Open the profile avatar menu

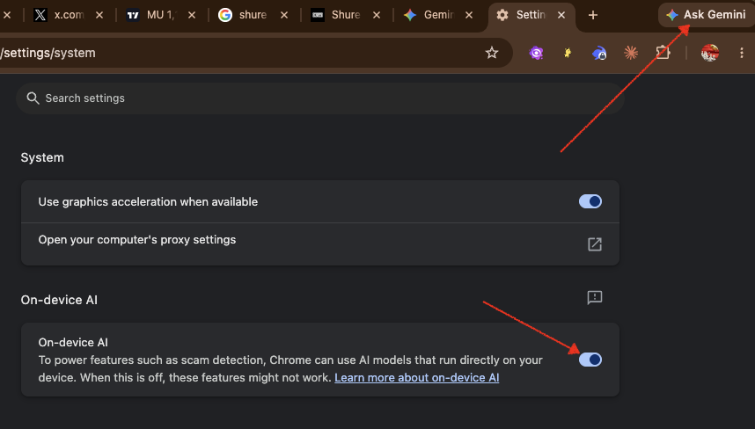tap(710, 53)
